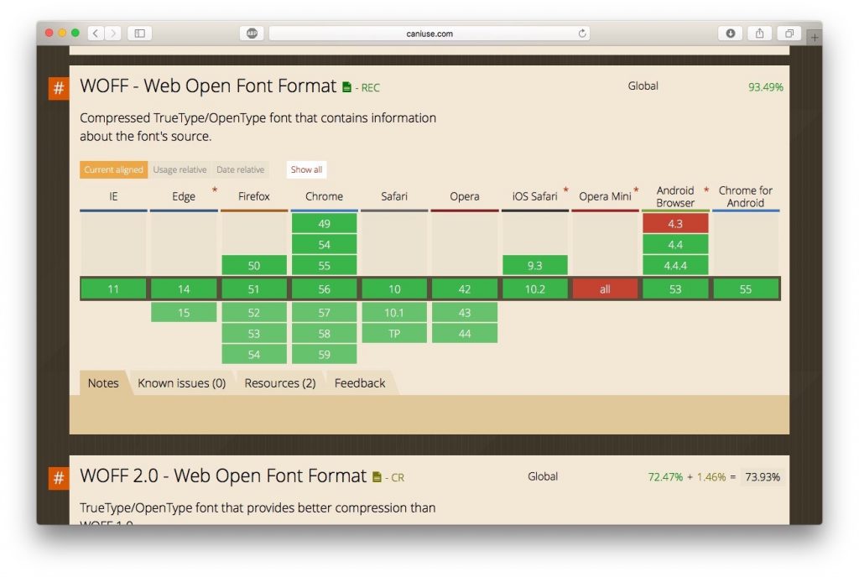The width and height of the screenshot is (859, 577).
Task: Click the asterisk note next to iOS Safari
Action: [565, 190]
